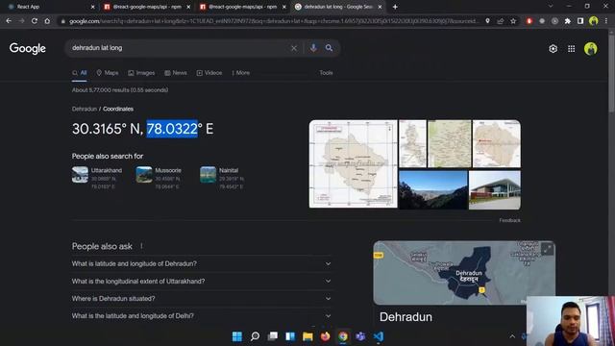Reload the page with the refresh icon
615x346 pixels.
(x=35, y=21)
